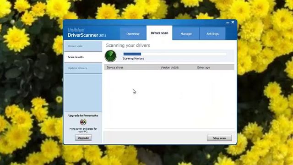Close the DriverScanner window
The image size is (293, 165).
click(233, 22)
